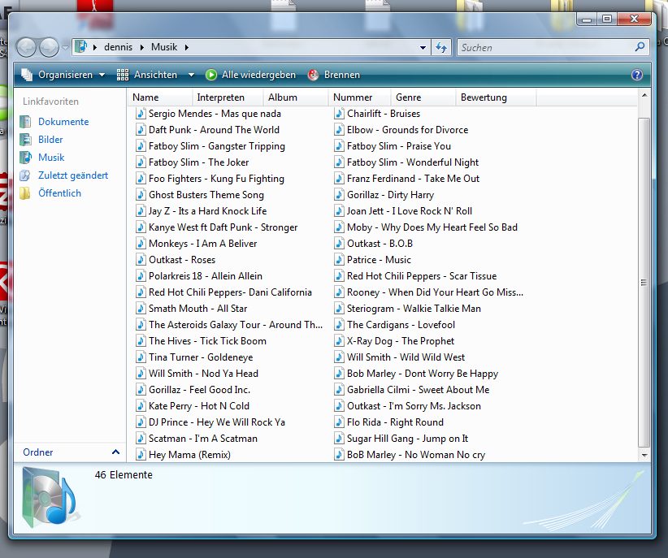Select Hey Mama (Remix) file icon

point(141,455)
